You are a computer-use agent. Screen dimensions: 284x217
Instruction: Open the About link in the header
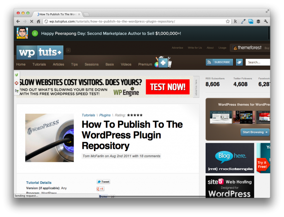pos(210,48)
